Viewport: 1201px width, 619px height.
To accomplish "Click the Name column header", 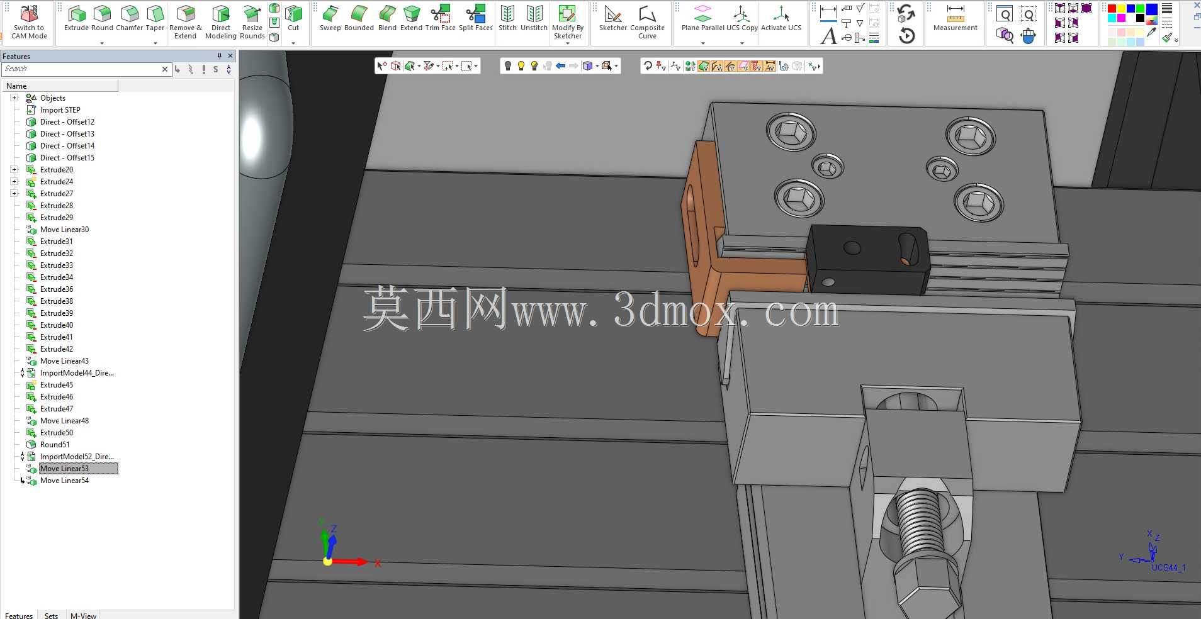I will click(x=60, y=86).
